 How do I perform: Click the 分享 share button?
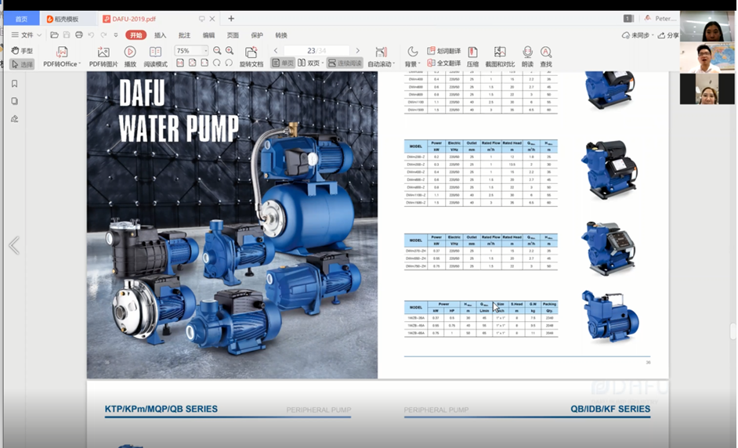[668, 35]
